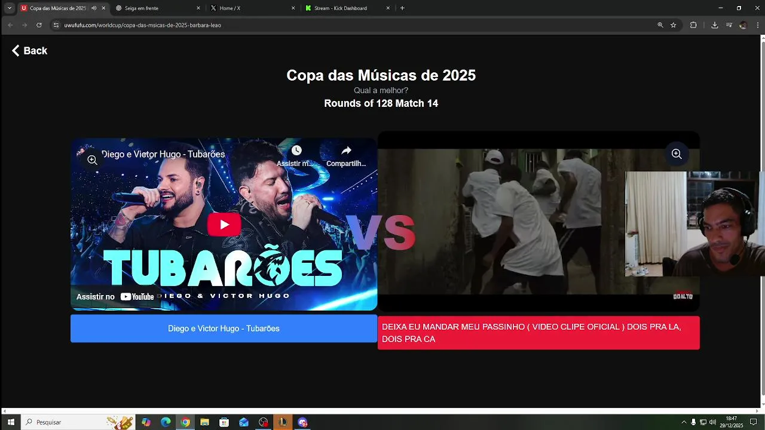Open a new browser tab
The width and height of the screenshot is (765, 430).
[x=402, y=8]
